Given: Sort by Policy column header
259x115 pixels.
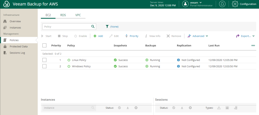Looking at the screenshot, I should 71,46.
